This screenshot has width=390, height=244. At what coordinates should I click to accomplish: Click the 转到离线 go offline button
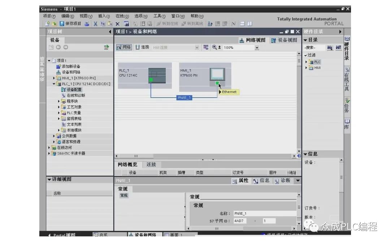[192, 23]
